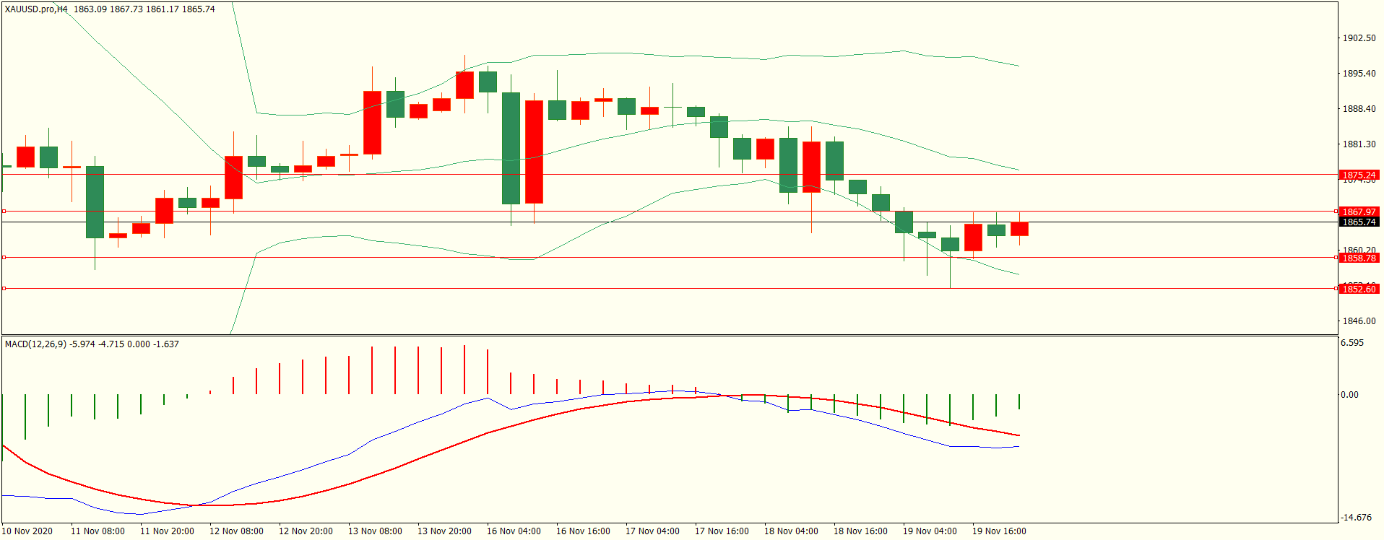
Task: Click the 12 Nov 08:00 time label
Action: point(236,531)
